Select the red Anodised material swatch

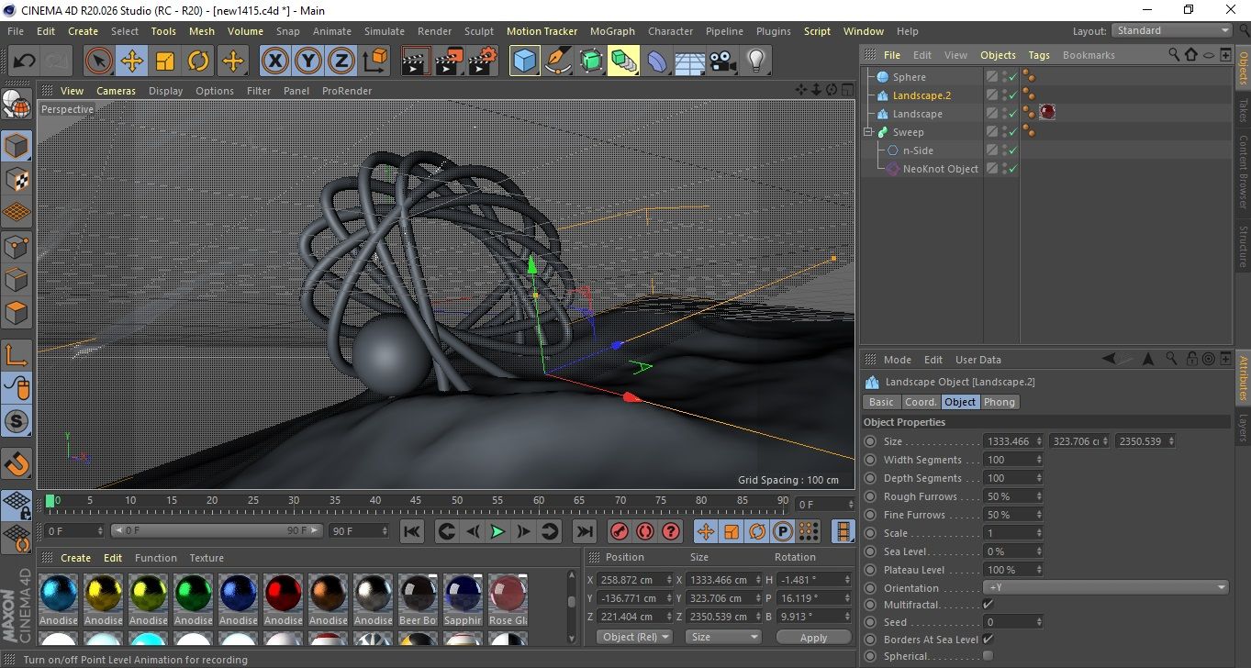tap(284, 593)
